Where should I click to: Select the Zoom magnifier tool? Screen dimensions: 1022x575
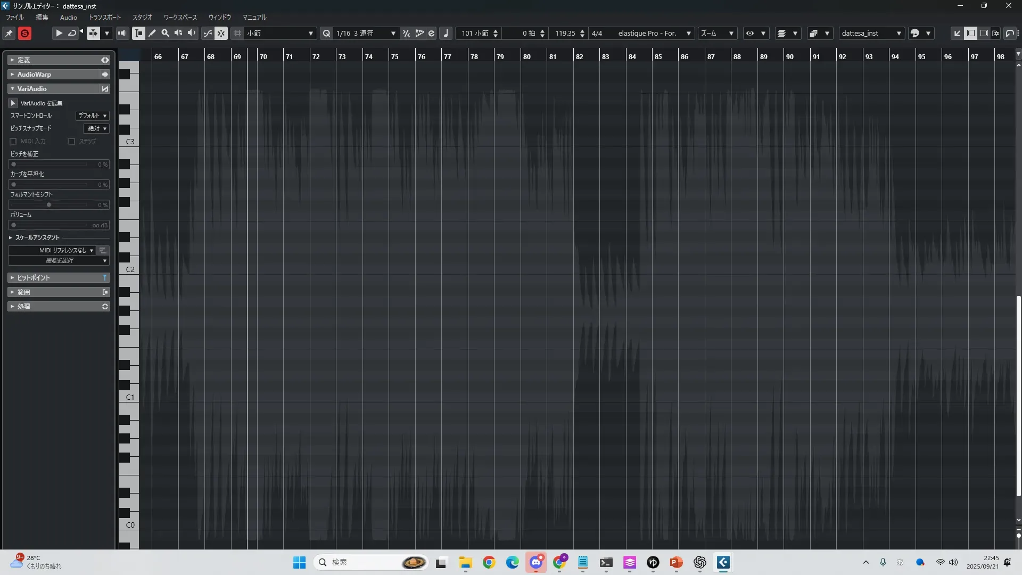[166, 34]
